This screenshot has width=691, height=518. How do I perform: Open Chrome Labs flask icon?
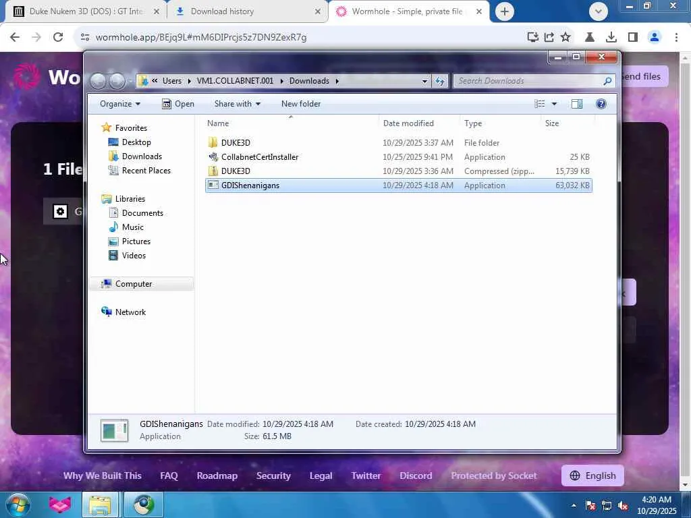tap(590, 38)
